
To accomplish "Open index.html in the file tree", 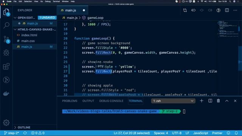I will (x=29, y=35).
